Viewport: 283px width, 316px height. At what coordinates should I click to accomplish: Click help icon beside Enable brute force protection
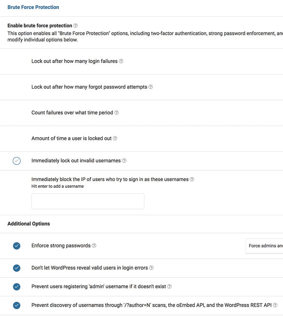[x=76, y=26]
